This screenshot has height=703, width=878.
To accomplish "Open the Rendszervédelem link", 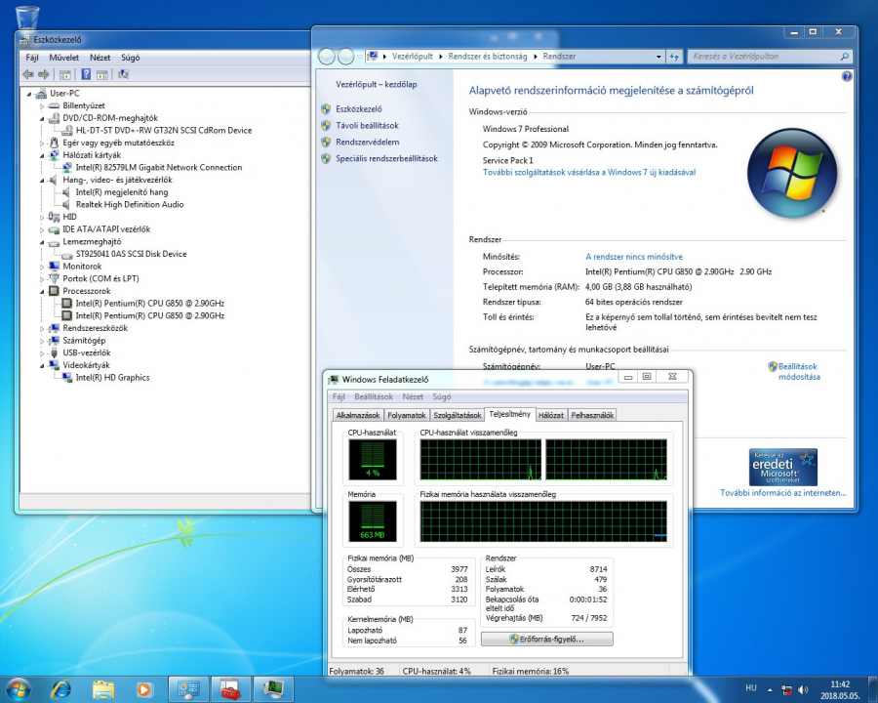I will click(368, 143).
